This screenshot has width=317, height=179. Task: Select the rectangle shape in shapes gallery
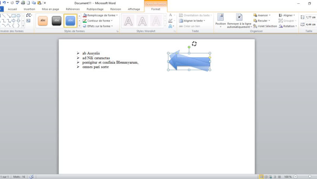tap(13, 16)
